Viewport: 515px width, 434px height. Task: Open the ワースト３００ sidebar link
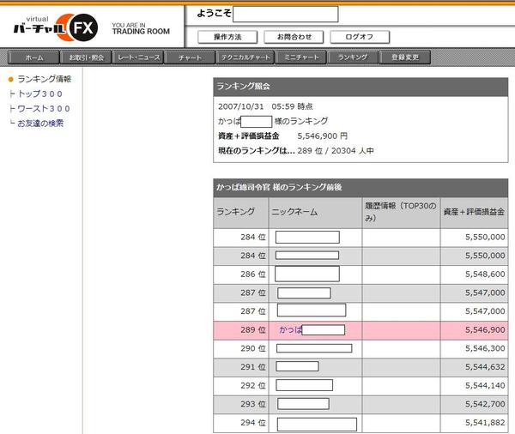44,109
